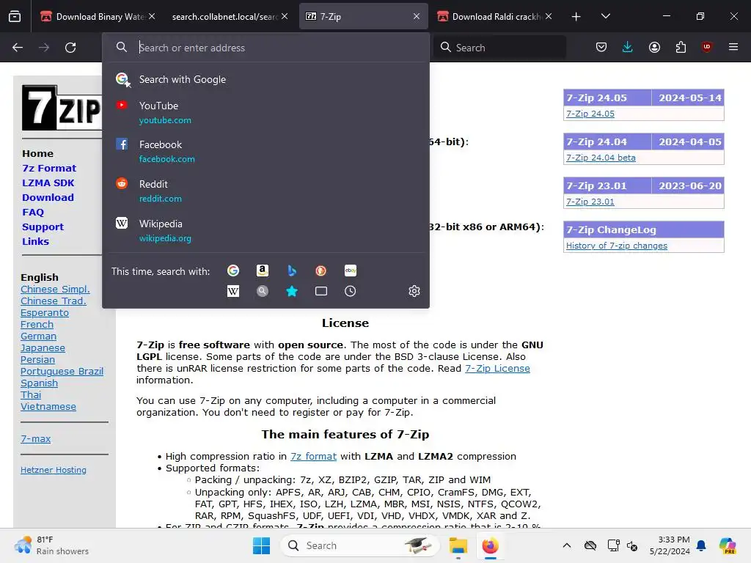Show hidden system tray icons chevron
The image size is (751, 563).
click(x=567, y=545)
